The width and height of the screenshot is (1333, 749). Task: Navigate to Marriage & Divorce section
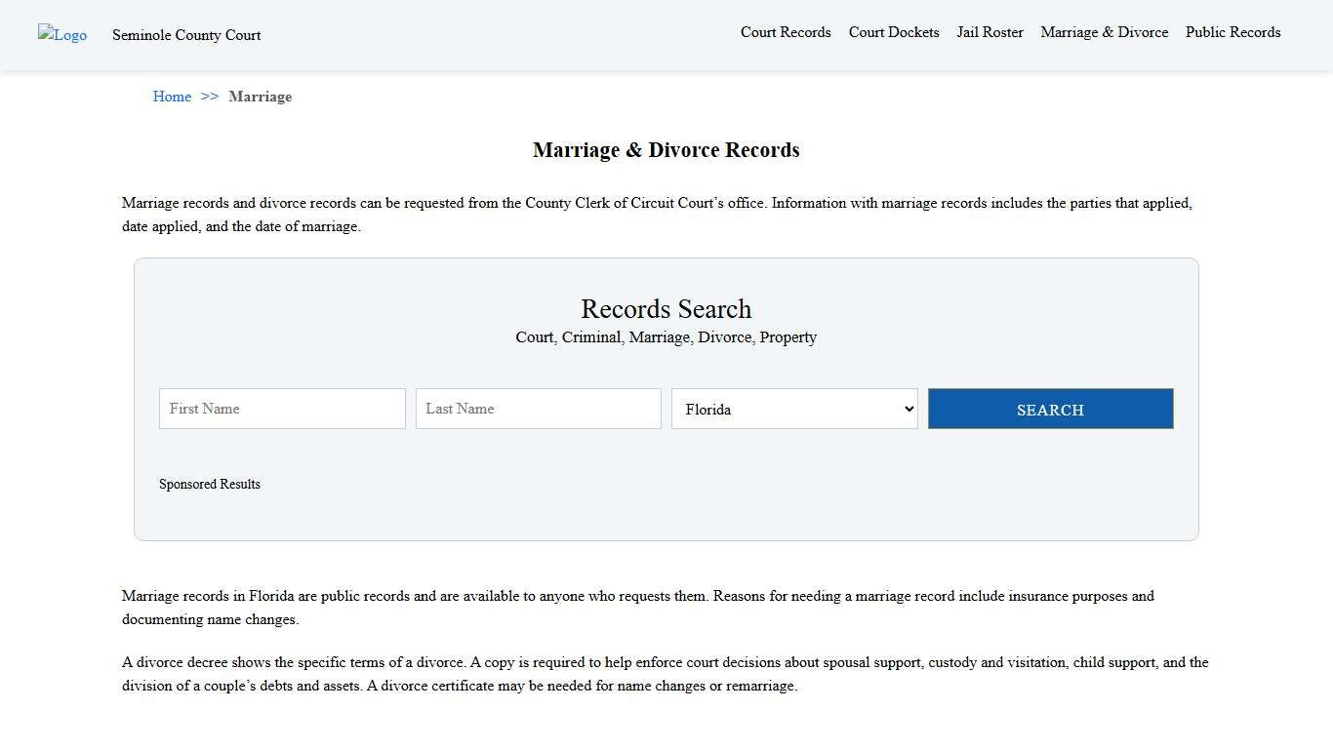pyautogui.click(x=1104, y=32)
